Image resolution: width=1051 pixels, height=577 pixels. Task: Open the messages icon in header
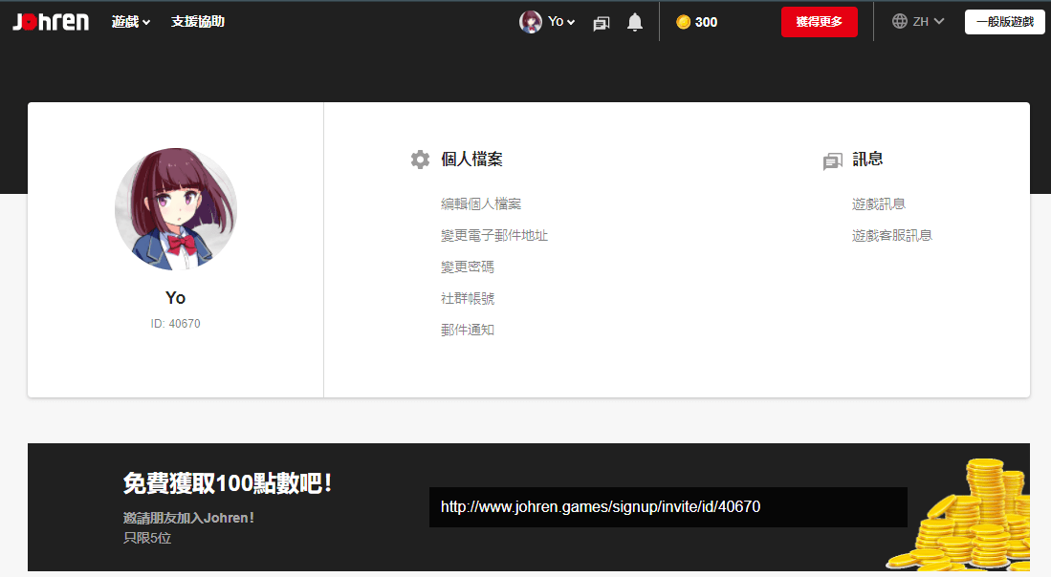[x=602, y=23]
